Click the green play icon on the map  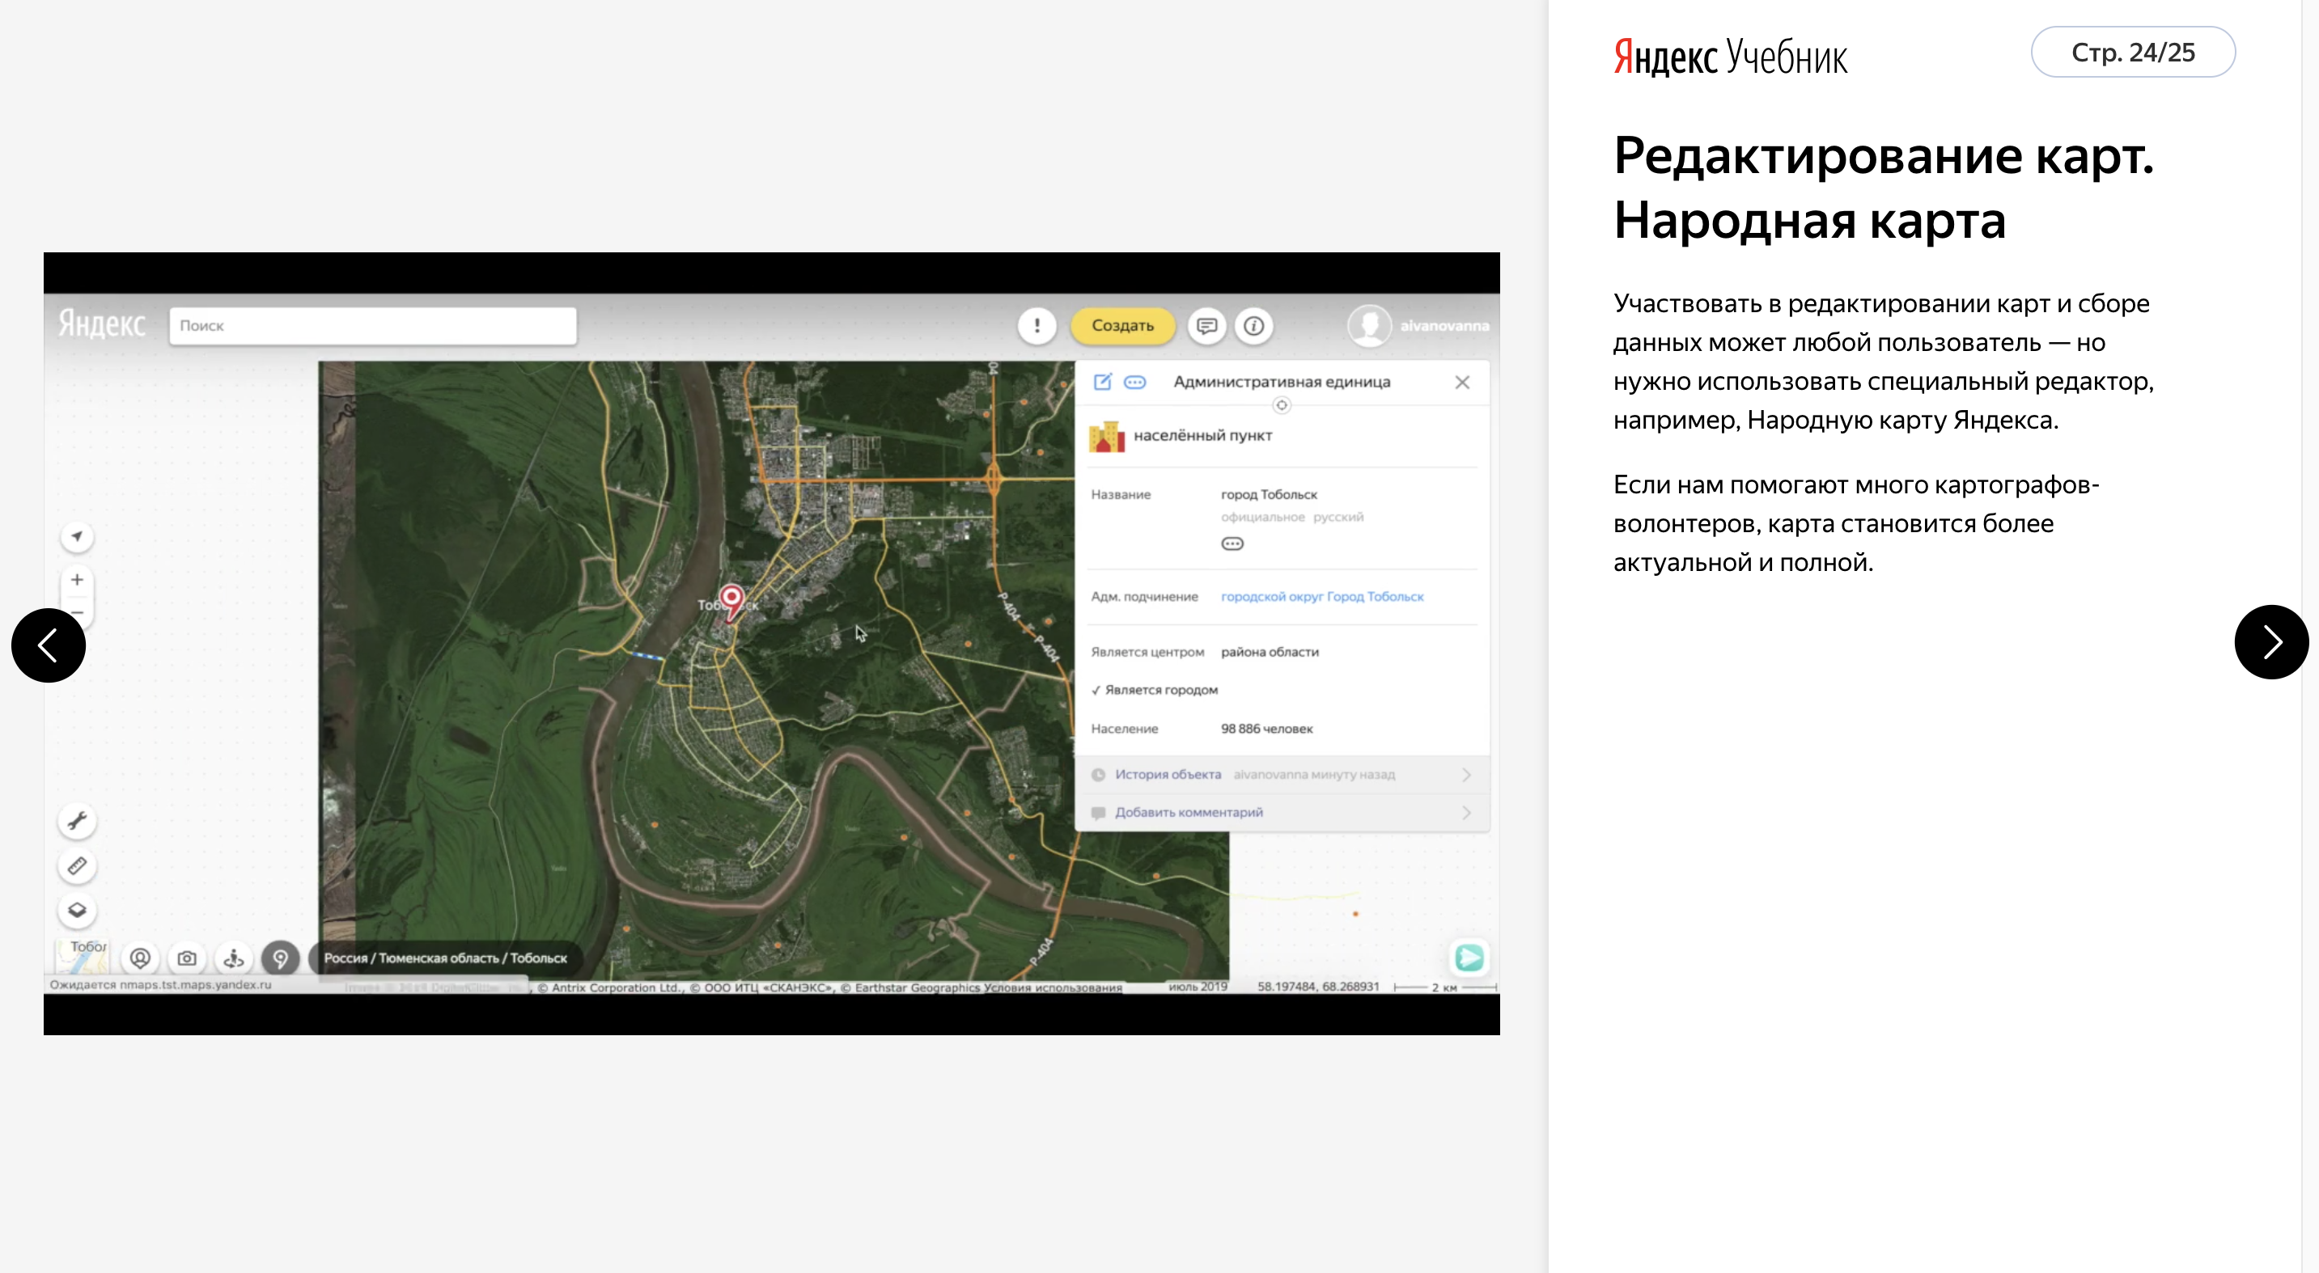pyautogui.click(x=1469, y=958)
